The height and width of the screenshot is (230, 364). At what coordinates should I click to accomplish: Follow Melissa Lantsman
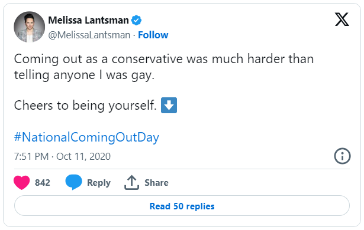tap(153, 35)
